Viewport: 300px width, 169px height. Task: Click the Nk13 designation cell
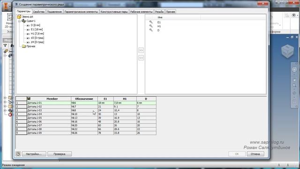point(84,118)
